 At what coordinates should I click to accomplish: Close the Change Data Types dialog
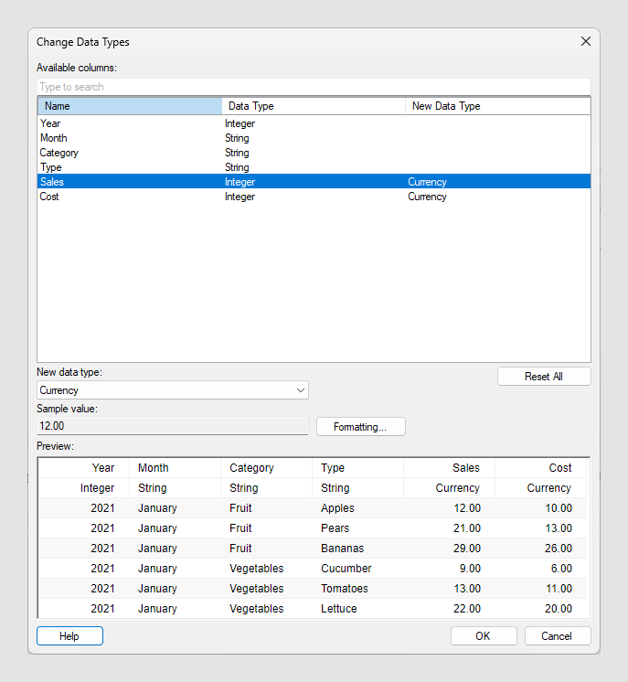coord(586,41)
